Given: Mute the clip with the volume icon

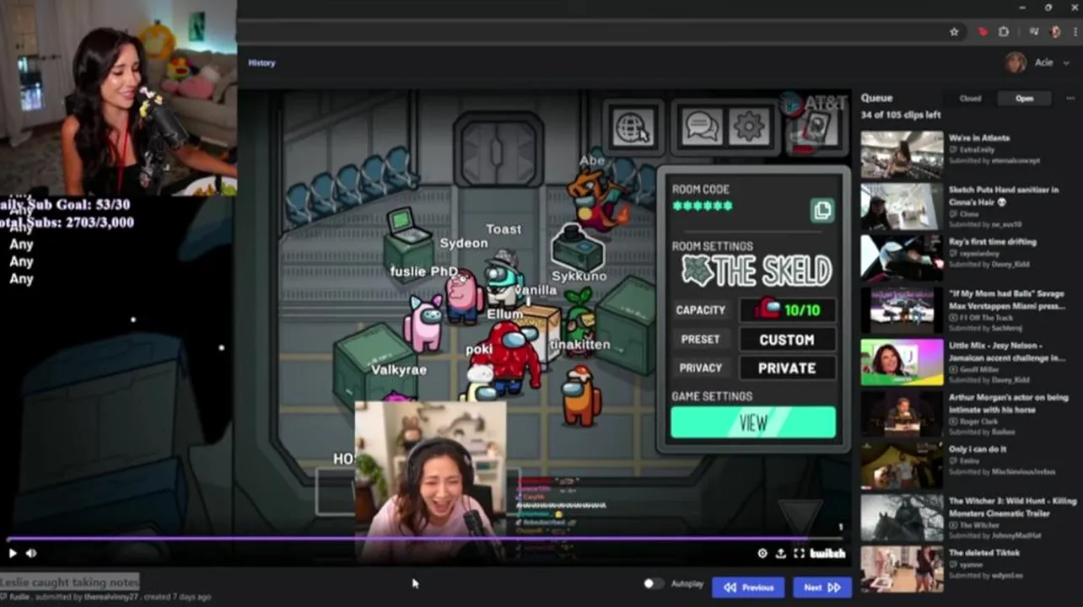Looking at the screenshot, I should coord(31,553).
